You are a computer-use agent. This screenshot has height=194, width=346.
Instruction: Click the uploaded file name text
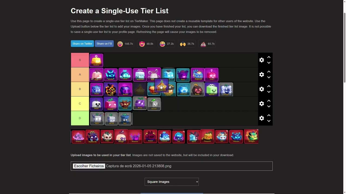139,166
